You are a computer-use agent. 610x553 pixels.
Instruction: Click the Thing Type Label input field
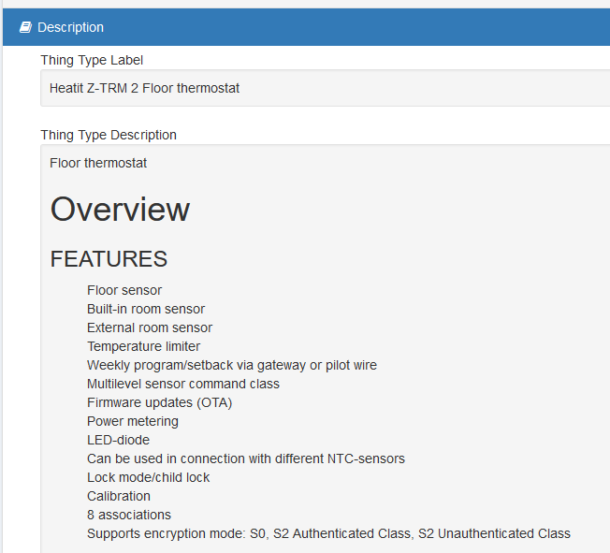tap(326, 88)
